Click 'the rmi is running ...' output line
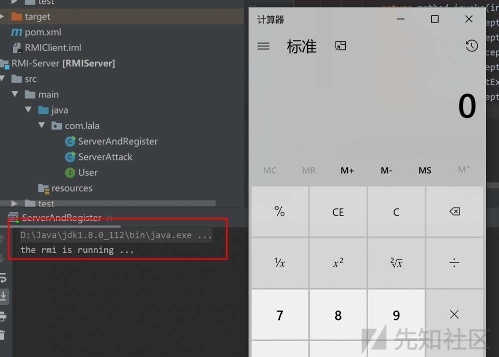This screenshot has width=499, height=357. pos(77,250)
